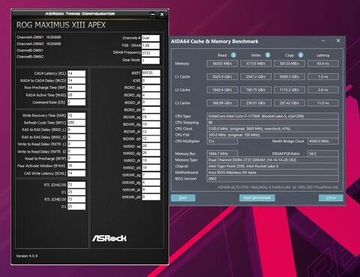Select the CAS# Latency (tCL) field

pyautogui.click(x=76, y=73)
